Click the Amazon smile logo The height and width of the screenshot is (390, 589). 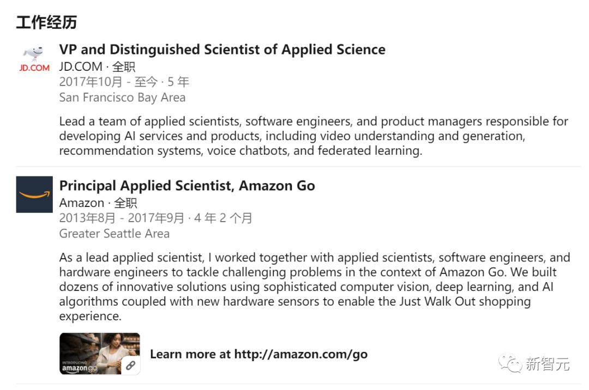pos(34,194)
